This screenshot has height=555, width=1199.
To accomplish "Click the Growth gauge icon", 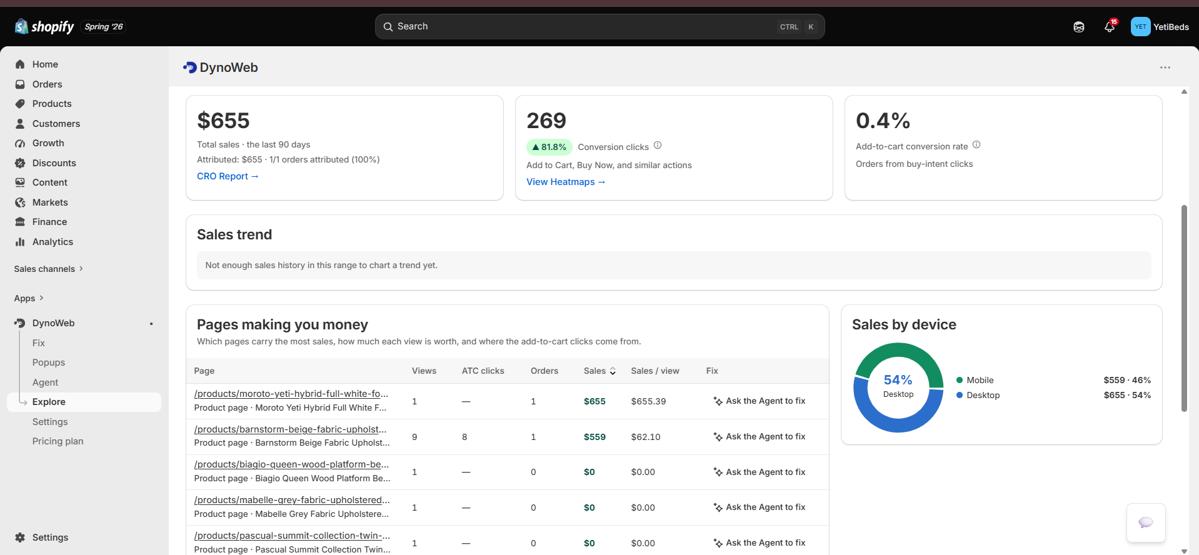I will click(x=20, y=143).
